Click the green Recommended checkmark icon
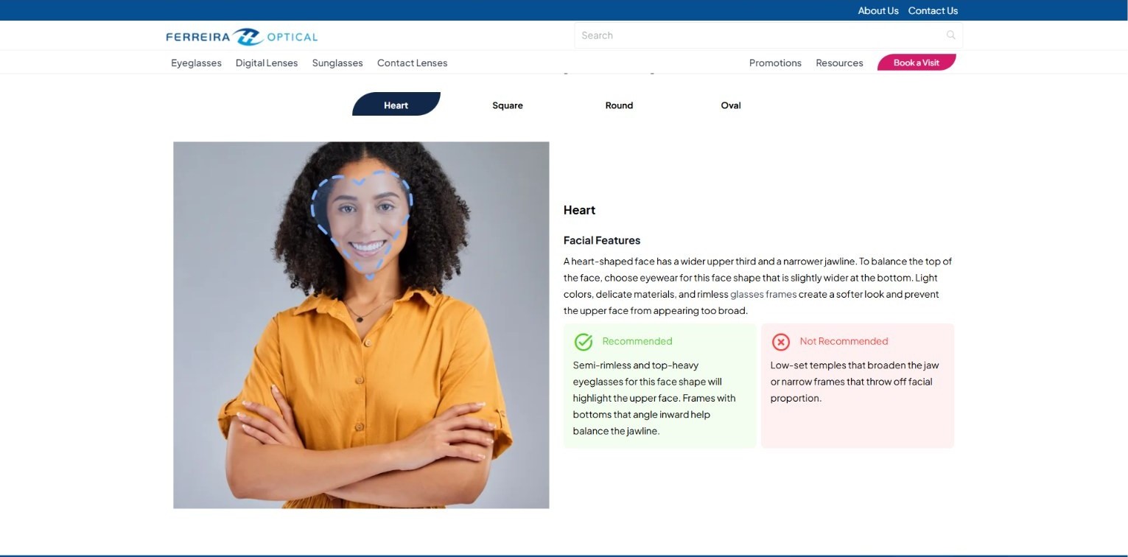 [584, 342]
